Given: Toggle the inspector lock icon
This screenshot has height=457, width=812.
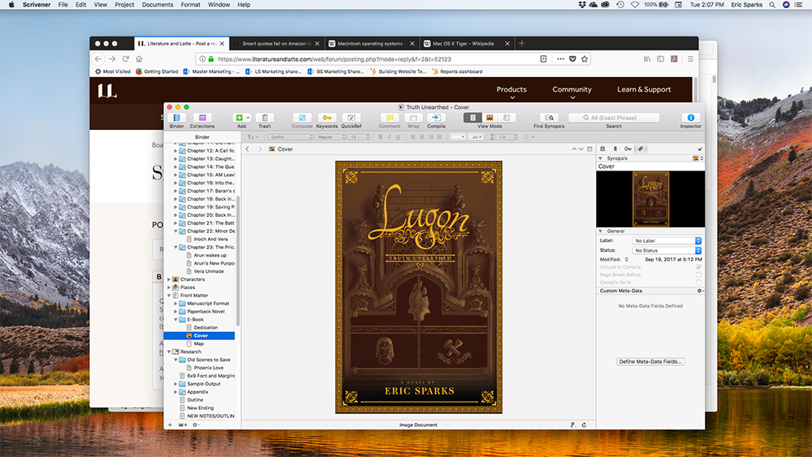Looking at the screenshot, I should (700, 149).
